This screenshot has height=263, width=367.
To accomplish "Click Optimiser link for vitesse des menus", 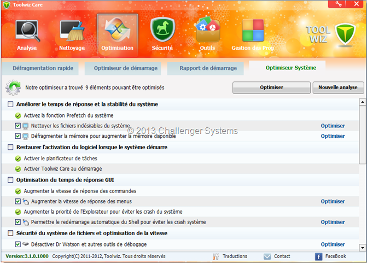I will [x=333, y=201].
